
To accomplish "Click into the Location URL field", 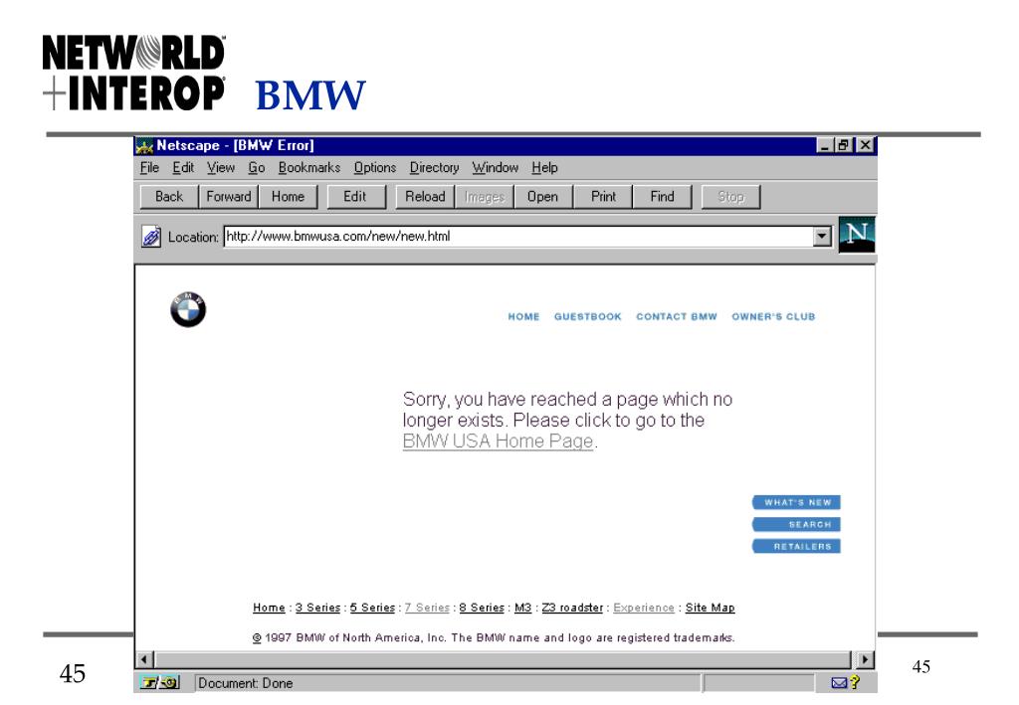I will coord(517,237).
